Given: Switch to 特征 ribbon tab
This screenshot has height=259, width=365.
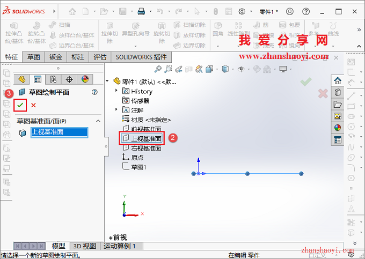Looking at the screenshot, I should coord(11,57).
